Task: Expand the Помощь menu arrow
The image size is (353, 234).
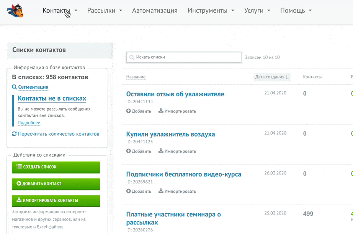Action: pos(310,10)
